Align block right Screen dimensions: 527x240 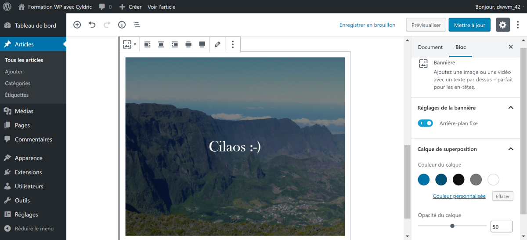(175, 44)
